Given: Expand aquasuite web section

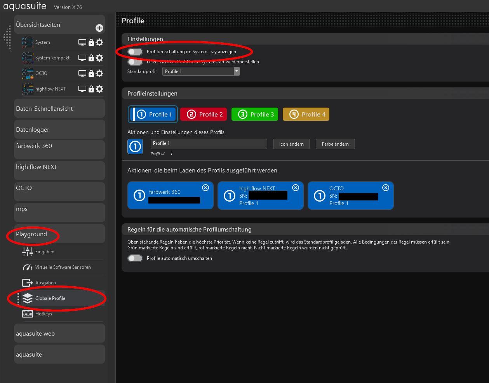Looking at the screenshot, I should click(59, 333).
